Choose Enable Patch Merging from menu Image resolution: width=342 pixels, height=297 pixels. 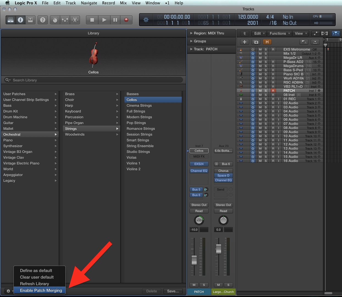tap(40, 290)
